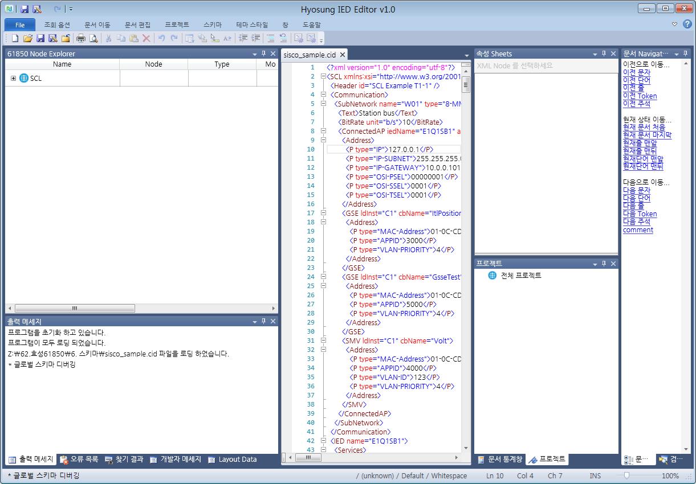
Task: Expand the SCL node in Node Explorer
Action: tap(13, 79)
